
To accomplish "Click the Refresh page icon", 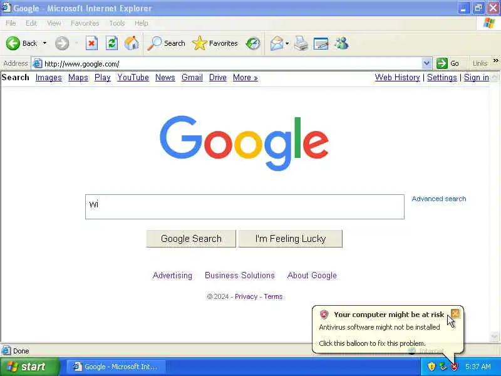I will tap(111, 43).
